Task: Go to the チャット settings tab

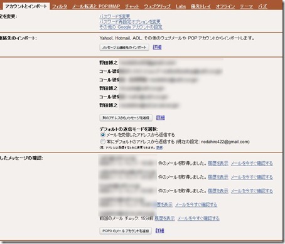Action: point(132,6)
